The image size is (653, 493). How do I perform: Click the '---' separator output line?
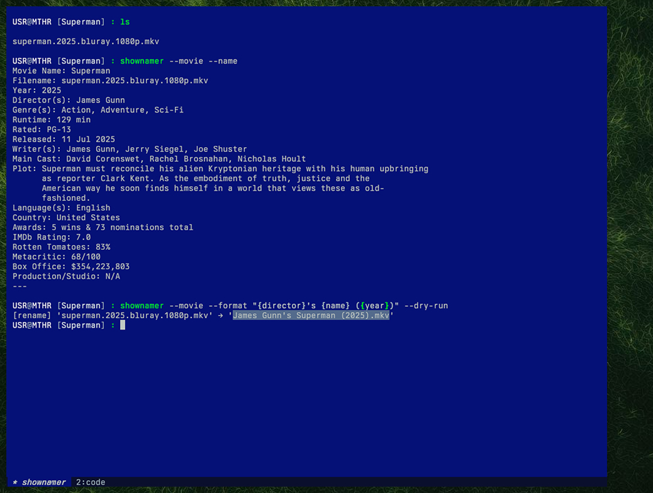point(20,286)
